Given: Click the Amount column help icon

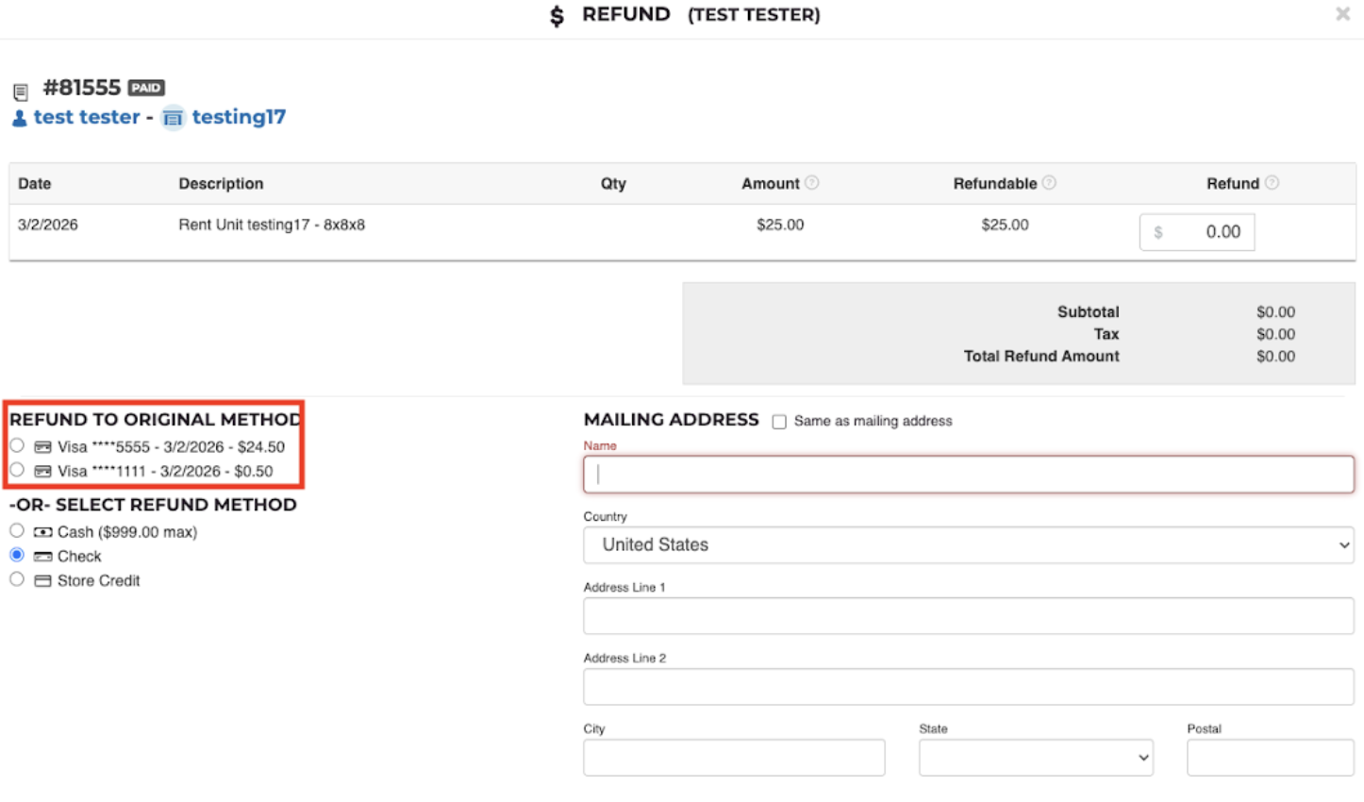Looking at the screenshot, I should 811,183.
